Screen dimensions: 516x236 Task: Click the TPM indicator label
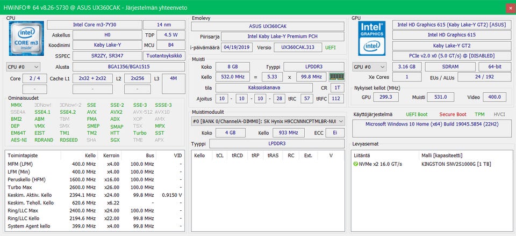(479, 114)
